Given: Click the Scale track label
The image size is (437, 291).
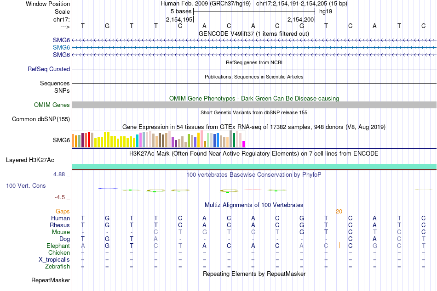Looking at the screenshot, I should [62, 11].
